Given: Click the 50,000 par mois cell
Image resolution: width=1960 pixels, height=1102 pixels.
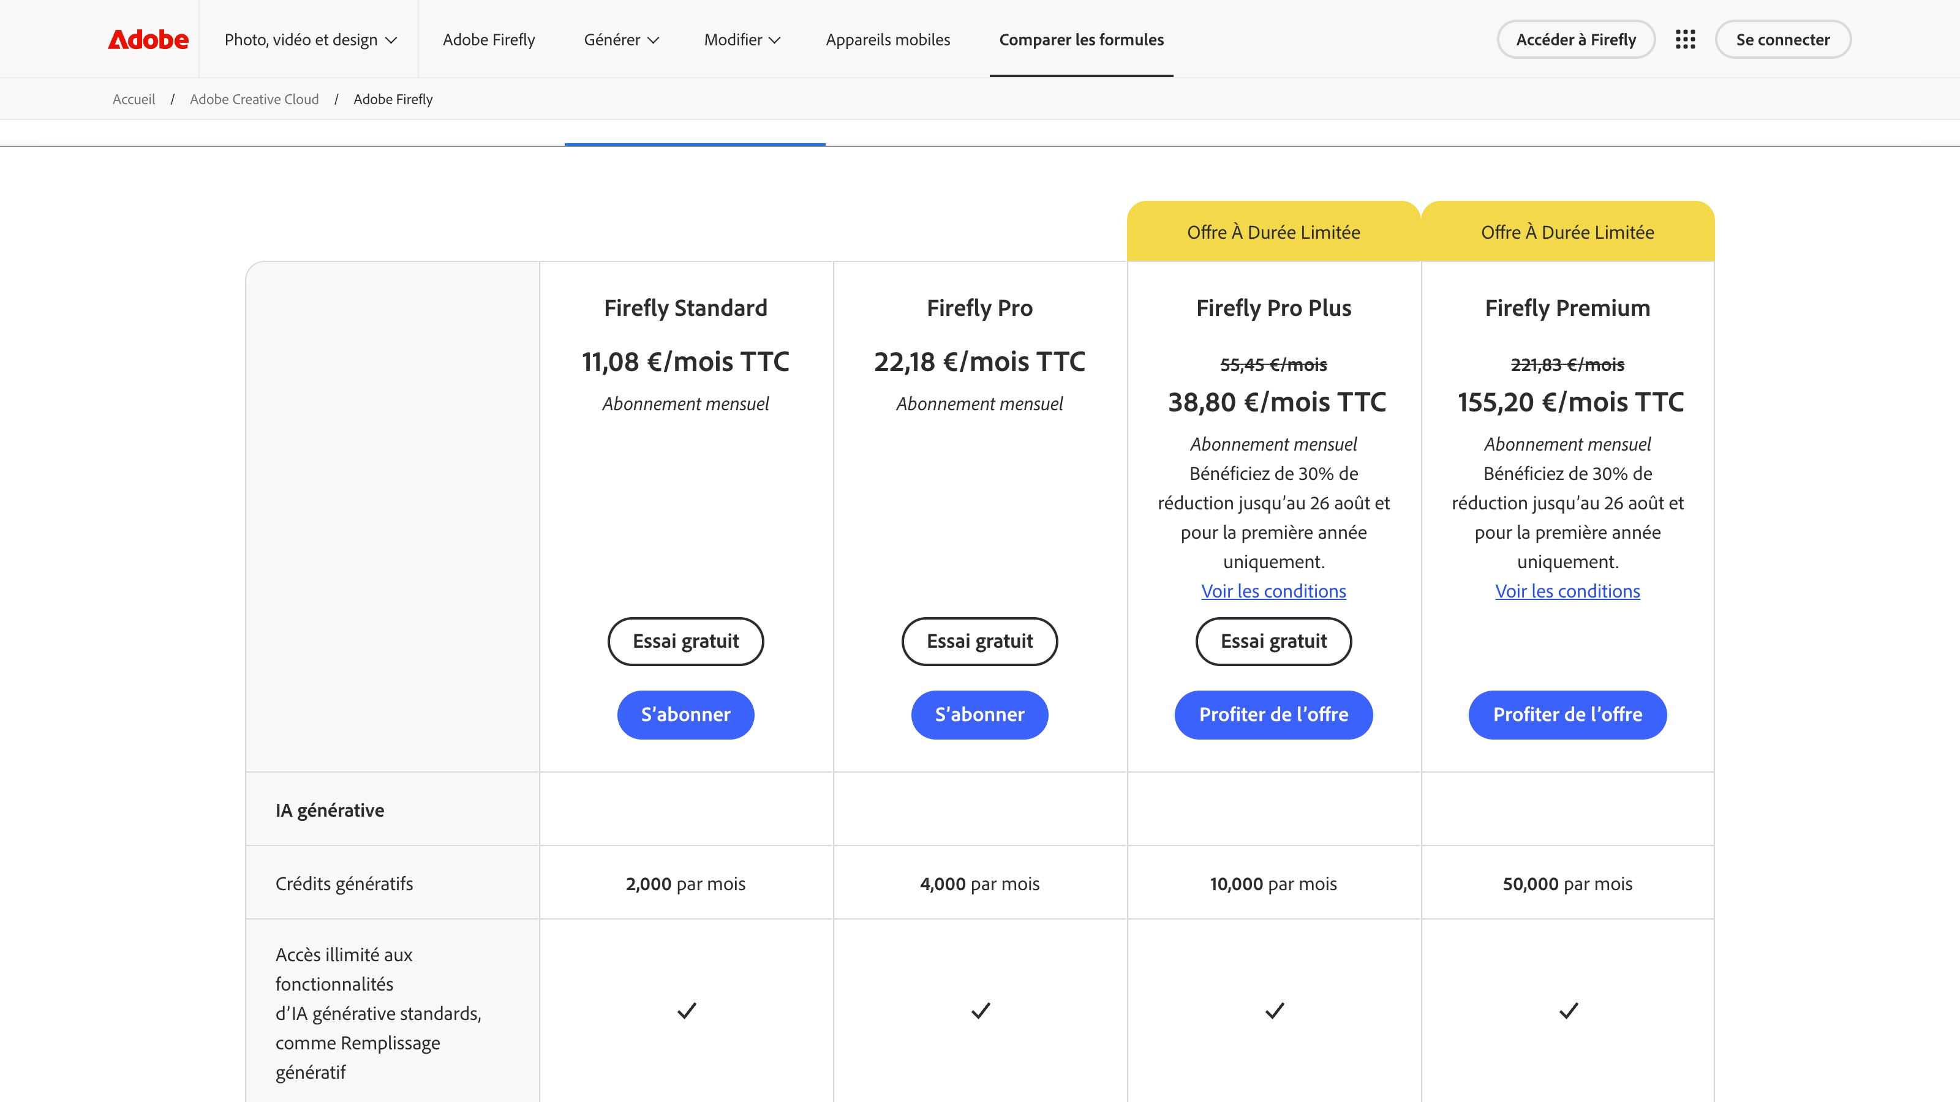Looking at the screenshot, I should [x=1567, y=883].
